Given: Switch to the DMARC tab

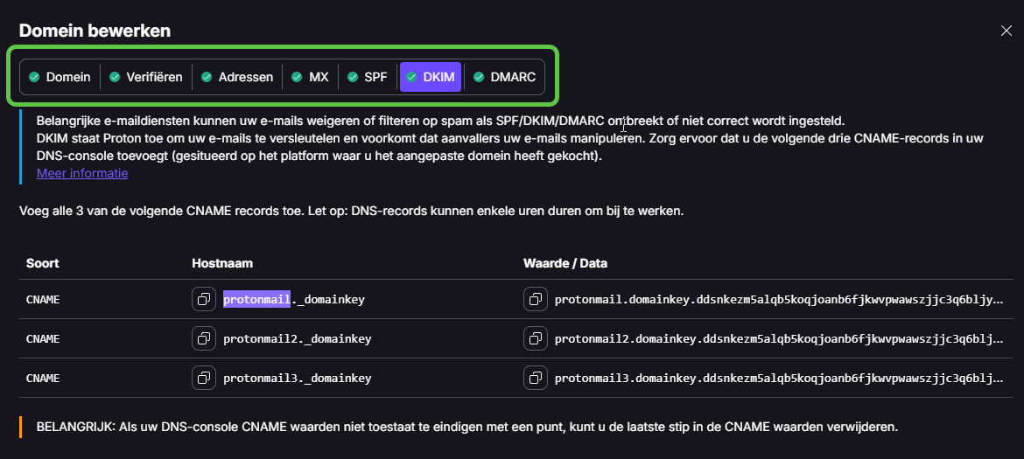Looking at the screenshot, I should click(504, 77).
